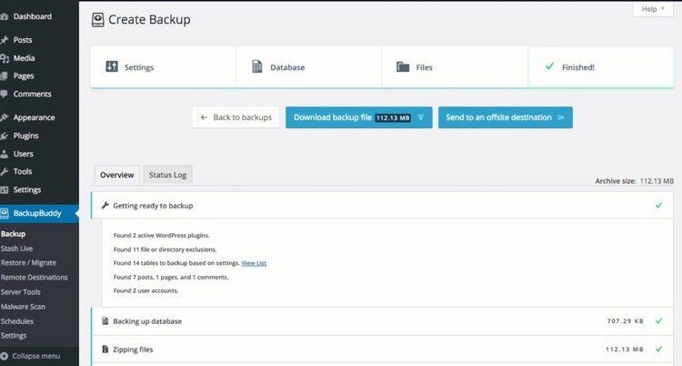Click the Comments bubble icon
This screenshot has height=366, width=682.
click(4, 94)
